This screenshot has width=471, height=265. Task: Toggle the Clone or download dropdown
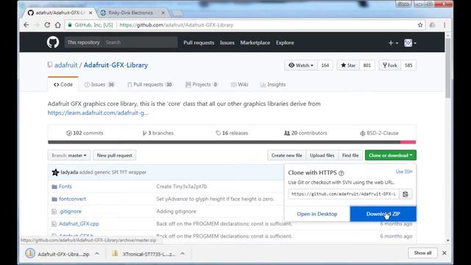click(391, 155)
